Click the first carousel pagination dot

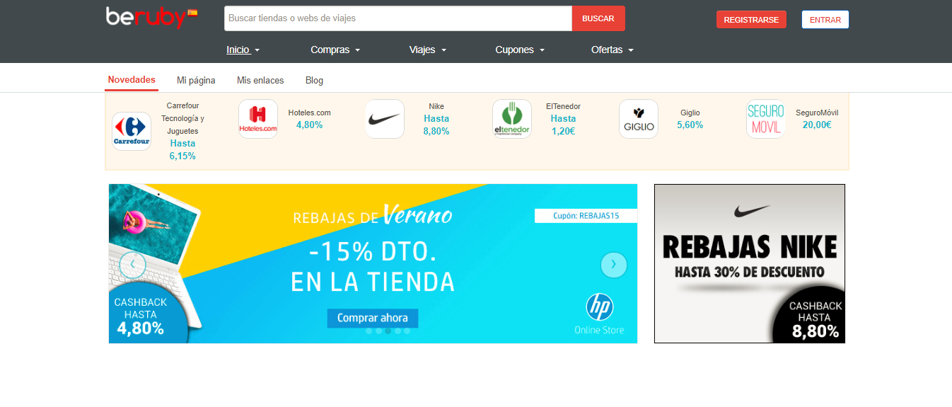pos(368,331)
